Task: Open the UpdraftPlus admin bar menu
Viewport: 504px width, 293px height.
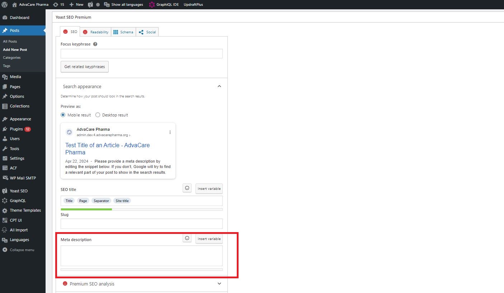Action: tap(193, 5)
